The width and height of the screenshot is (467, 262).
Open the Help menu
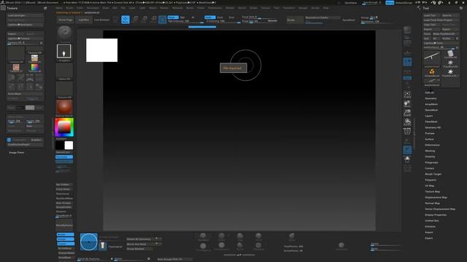point(326,8)
